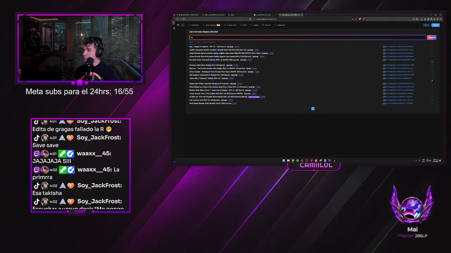Favorite the Dynamite Anton model
Viewport: 451px width, 253px height.
(x=432, y=60)
